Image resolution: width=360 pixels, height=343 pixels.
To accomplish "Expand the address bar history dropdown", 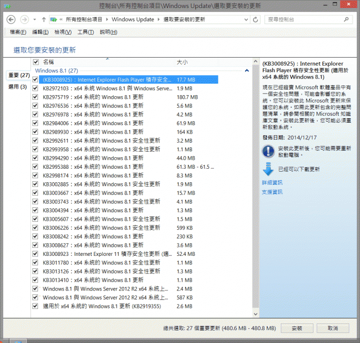I will tap(246, 20).
